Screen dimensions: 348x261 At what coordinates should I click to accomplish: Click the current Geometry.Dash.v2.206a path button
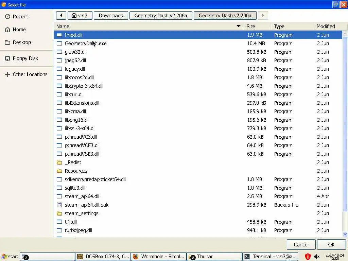225,16
